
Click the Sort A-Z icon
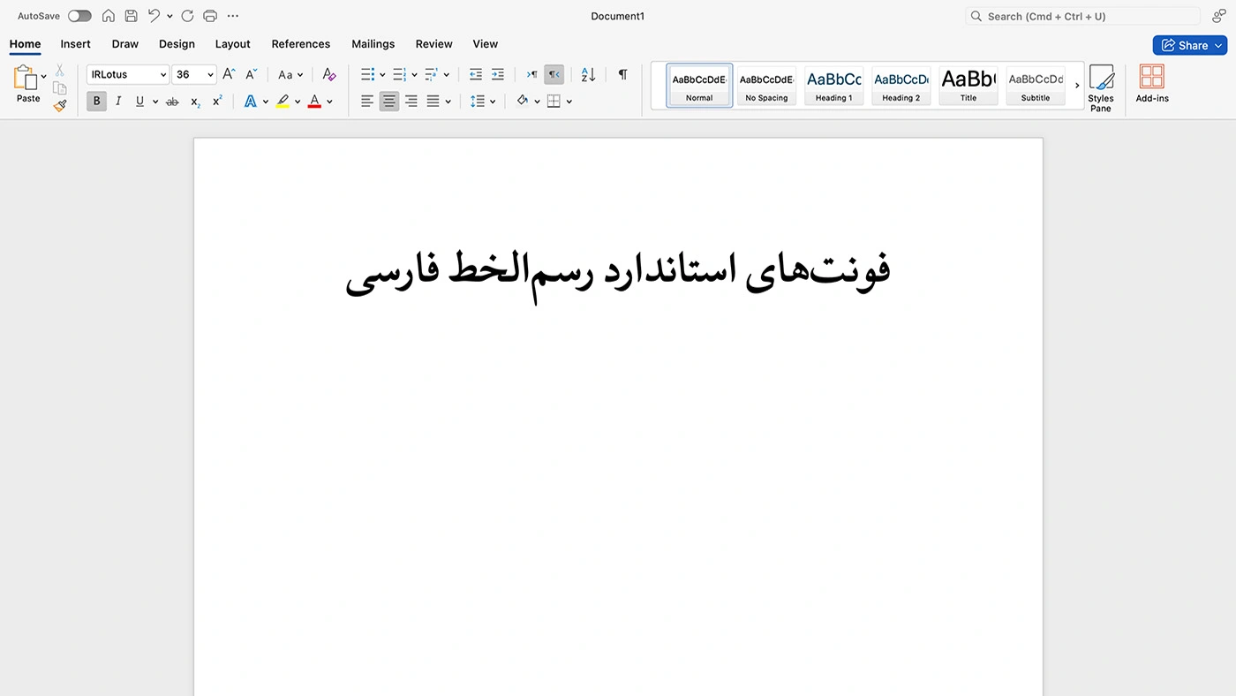click(588, 75)
